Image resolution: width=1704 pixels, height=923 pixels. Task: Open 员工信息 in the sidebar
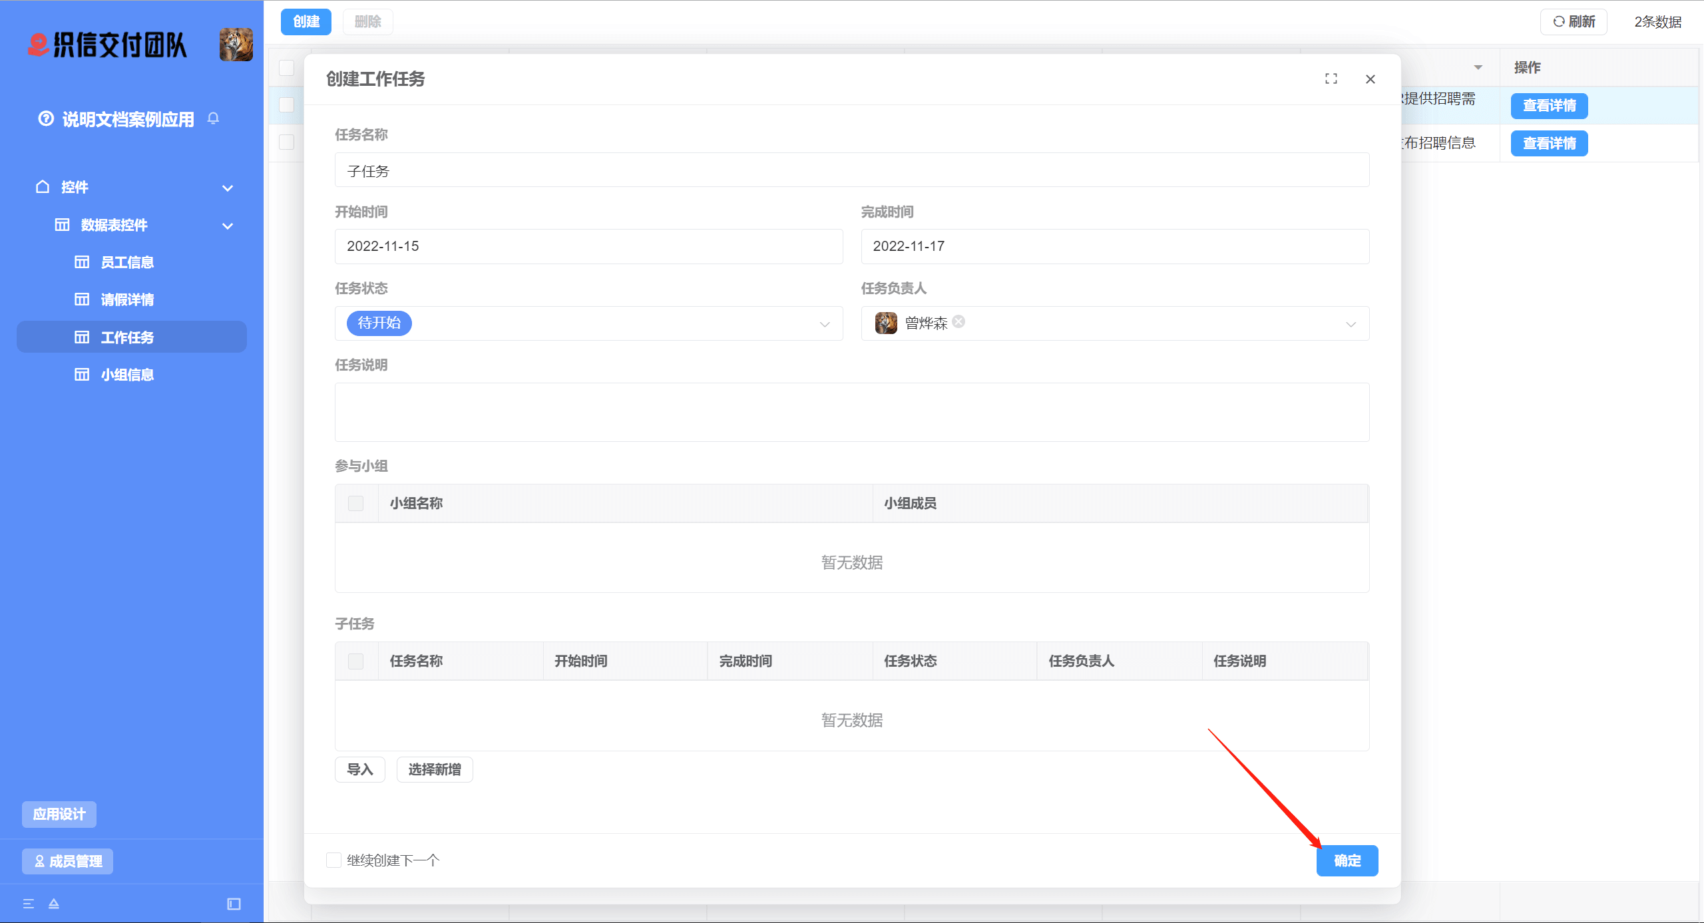[127, 262]
